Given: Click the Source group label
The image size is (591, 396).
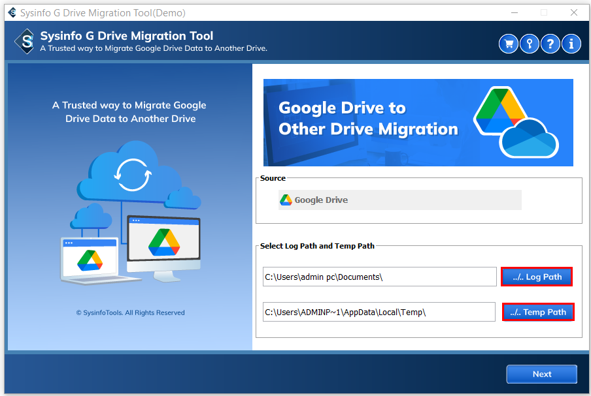Looking at the screenshot, I should point(273,178).
